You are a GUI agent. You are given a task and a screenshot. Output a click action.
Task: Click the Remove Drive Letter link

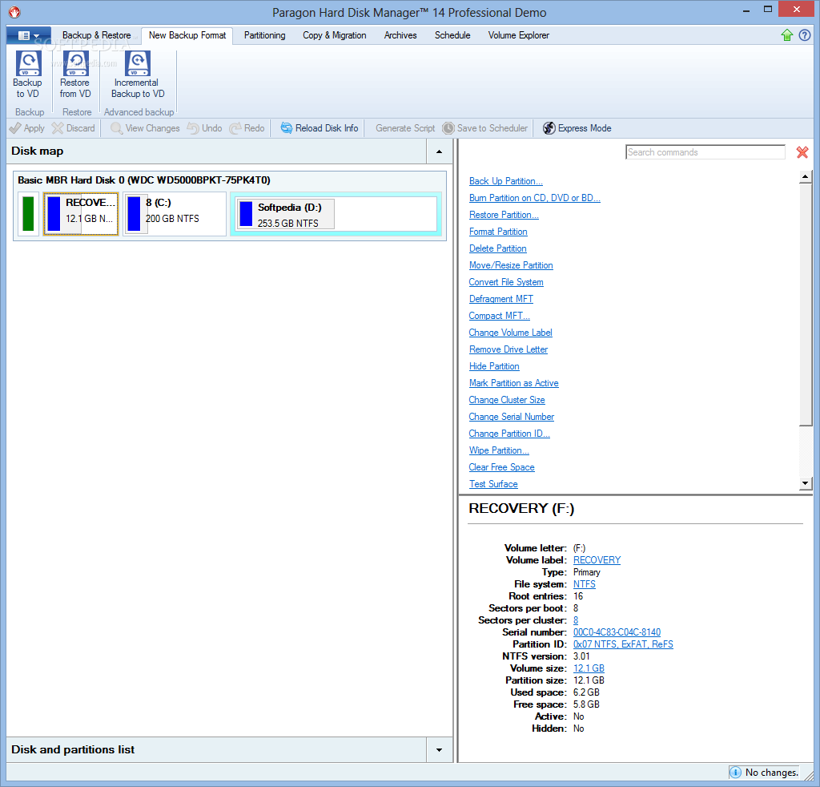pyautogui.click(x=508, y=349)
